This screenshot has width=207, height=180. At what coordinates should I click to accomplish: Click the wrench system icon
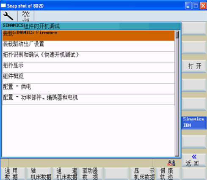pyautogui.click(x=8, y=16)
